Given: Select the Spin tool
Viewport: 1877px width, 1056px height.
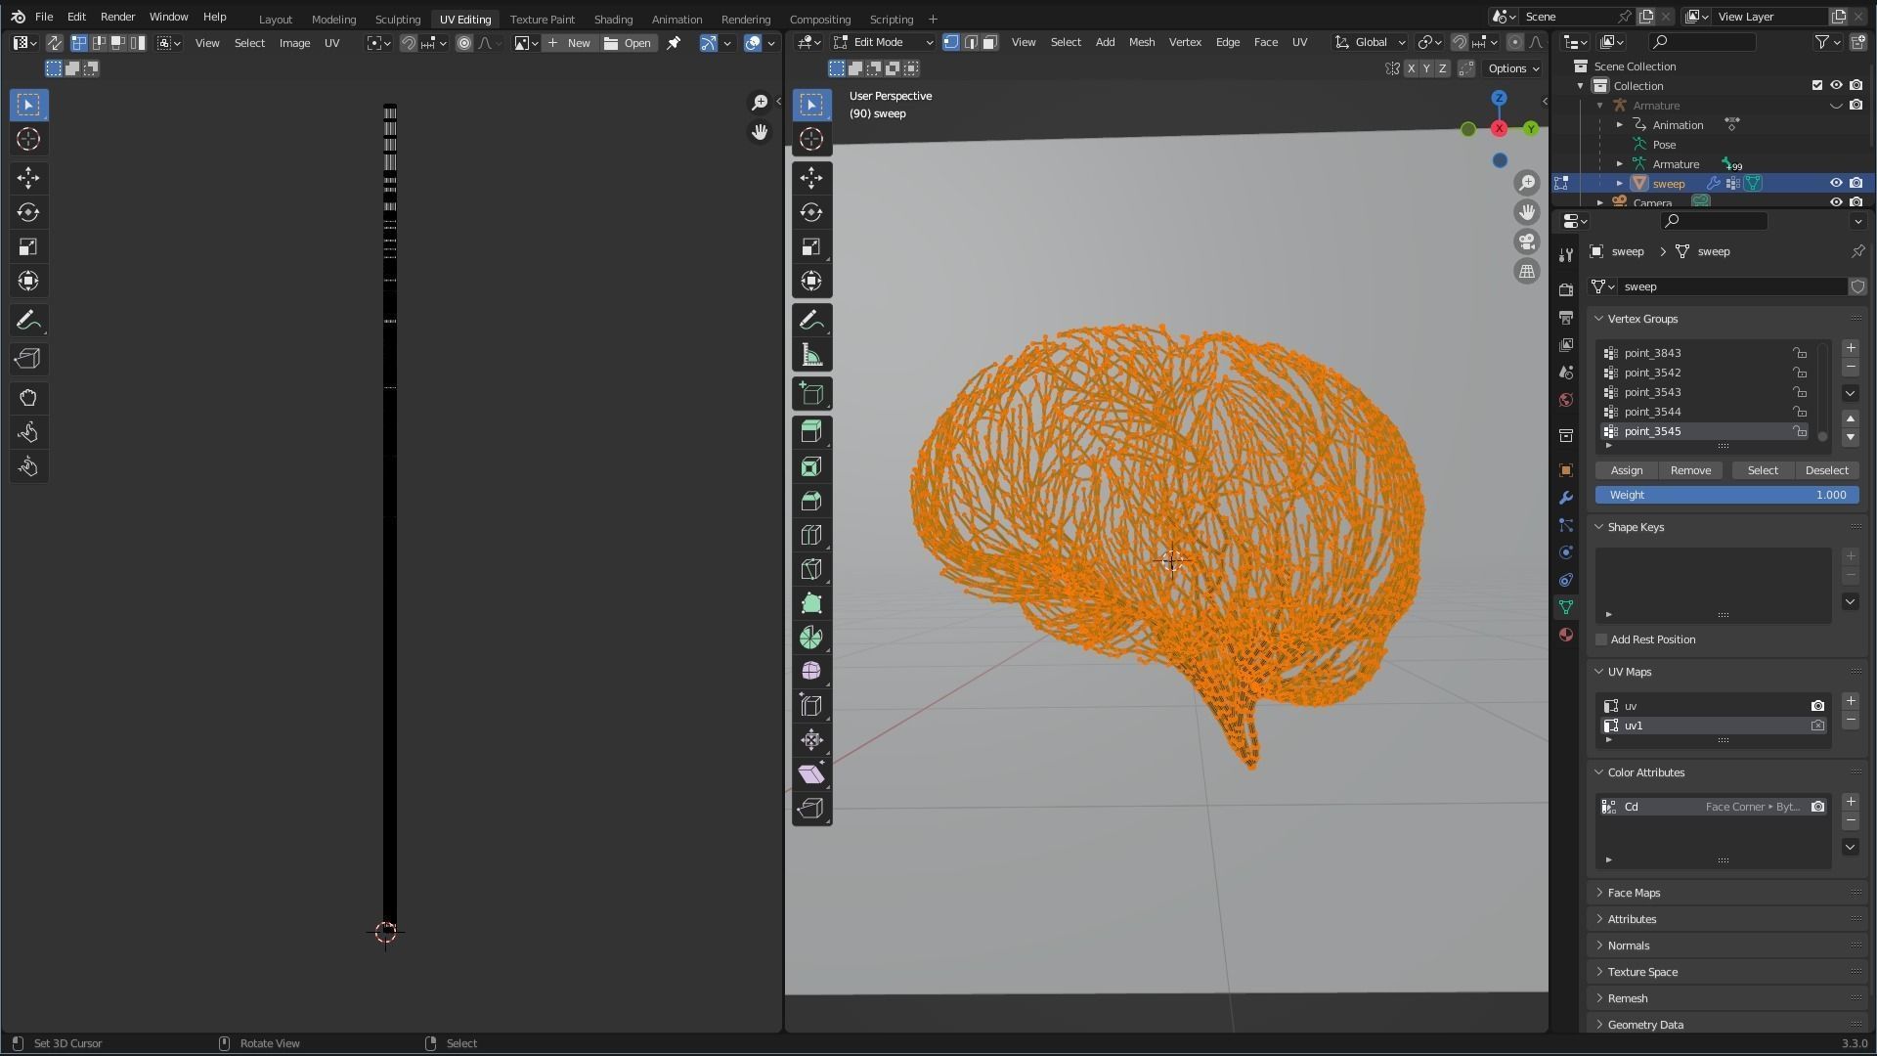Looking at the screenshot, I should coord(811,638).
